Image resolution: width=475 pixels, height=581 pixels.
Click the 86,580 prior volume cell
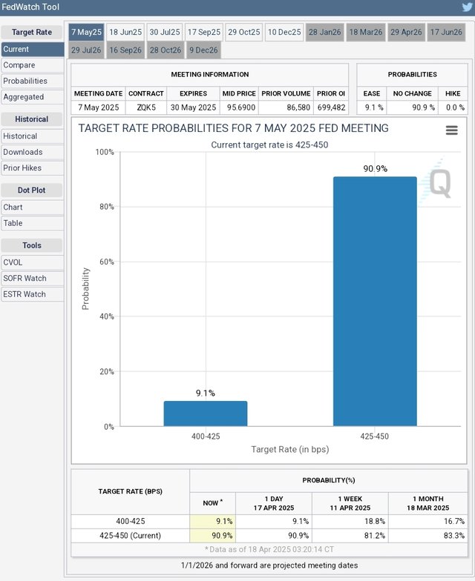point(286,107)
